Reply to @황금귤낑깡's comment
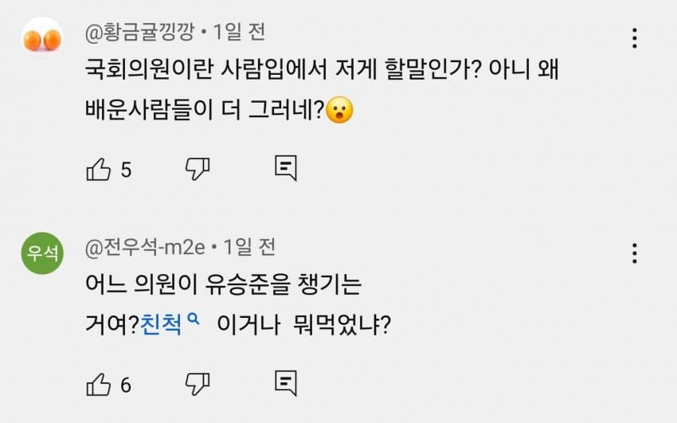This screenshot has height=423, width=677. click(x=285, y=169)
